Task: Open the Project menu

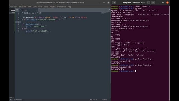Action: point(52,7)
